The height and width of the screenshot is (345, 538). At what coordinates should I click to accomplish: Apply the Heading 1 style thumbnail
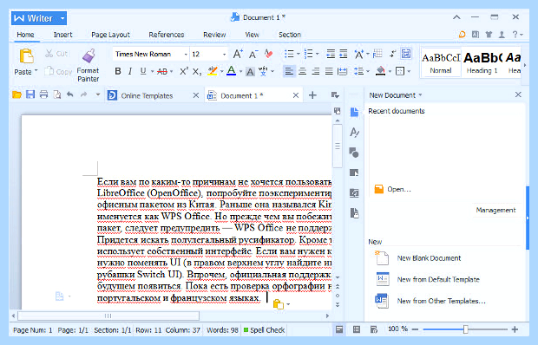click(482, 62)
